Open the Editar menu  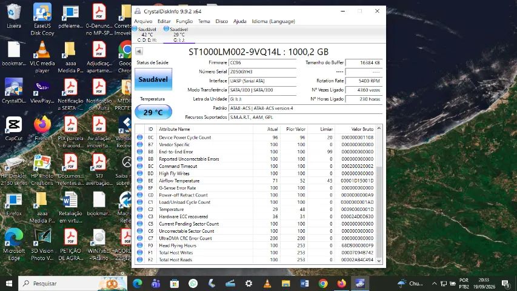[x=164, y=21]
